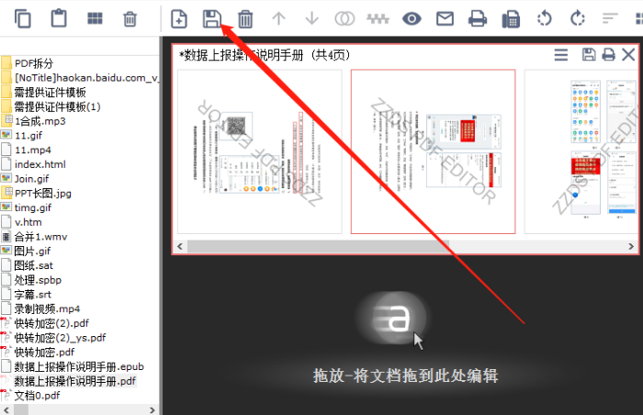Open the document panel hamburger menu

[x=561, y=54]
